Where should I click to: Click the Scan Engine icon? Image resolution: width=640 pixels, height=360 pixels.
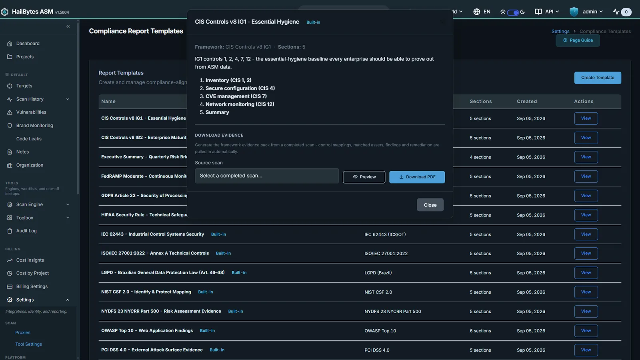pos(10,204)
